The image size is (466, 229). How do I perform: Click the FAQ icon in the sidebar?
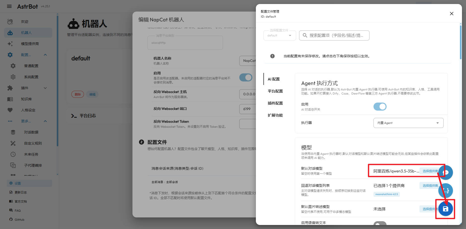tap(11, 210)
